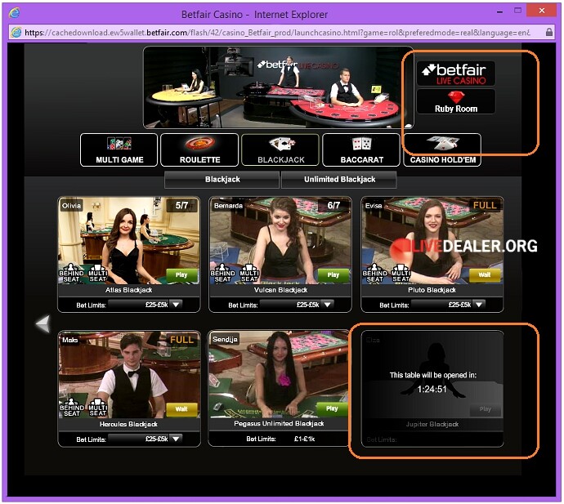The width and height of the screenshot is (564, 504).
Task: Expand Hercules Blackjack bet limits dropdown
Action: 177,439
